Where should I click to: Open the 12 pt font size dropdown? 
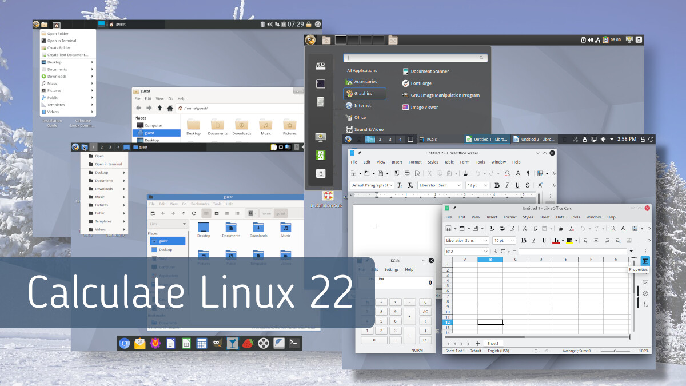pyautogui.click(x=486, y=185)
